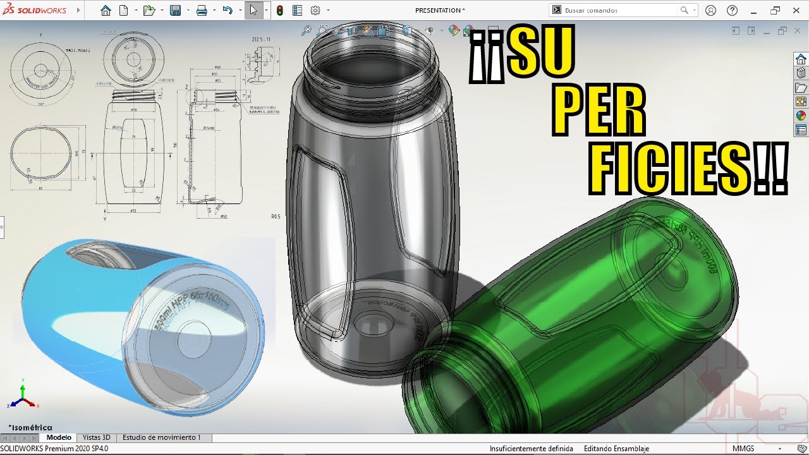Image resolution: width=809 pixels, height=455 pixels.
Task: Click the Hide/Show Items eye icon
Action: [x=430, y=30]
